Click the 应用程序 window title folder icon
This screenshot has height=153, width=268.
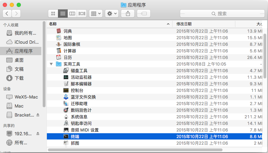(123, 5)
